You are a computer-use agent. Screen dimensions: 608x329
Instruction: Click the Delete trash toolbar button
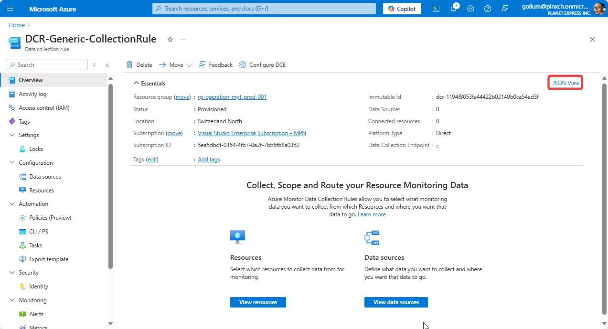point(139,65)
